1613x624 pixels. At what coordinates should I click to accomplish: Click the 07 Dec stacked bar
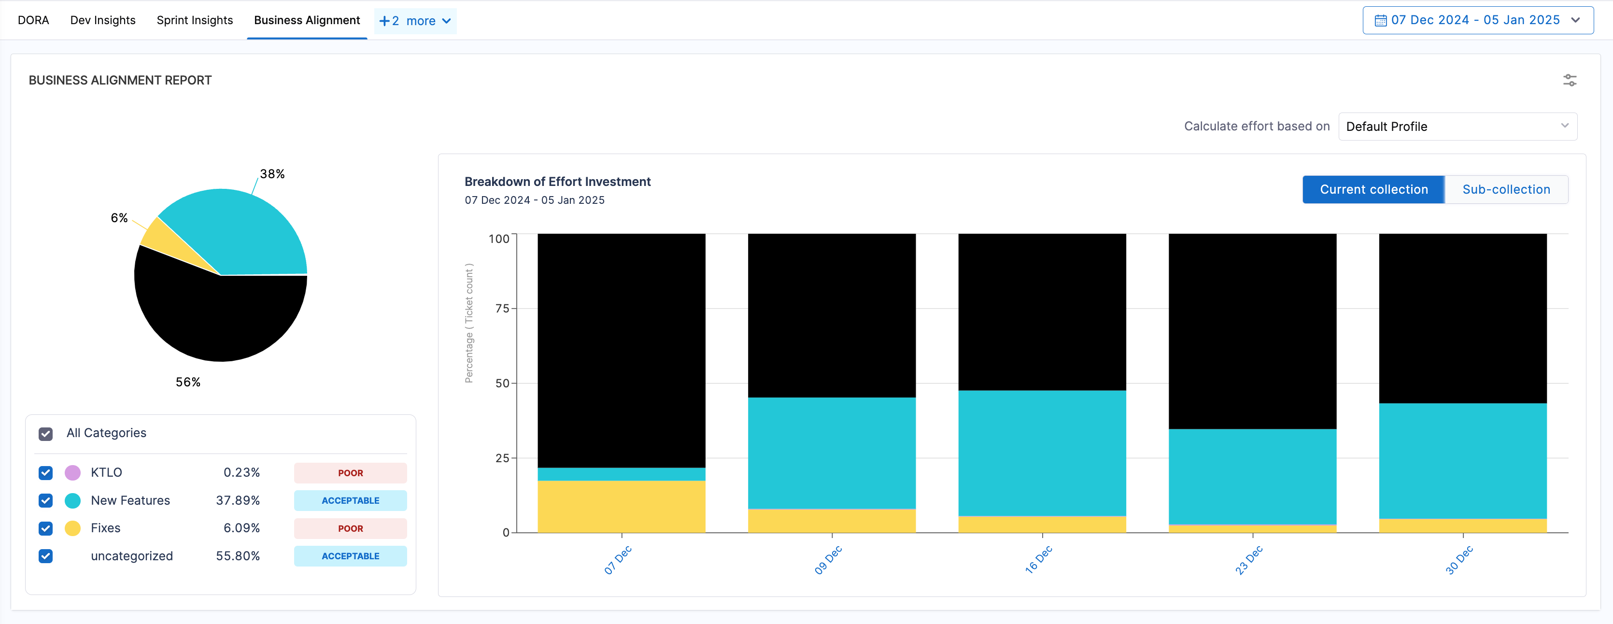[621, 351]
